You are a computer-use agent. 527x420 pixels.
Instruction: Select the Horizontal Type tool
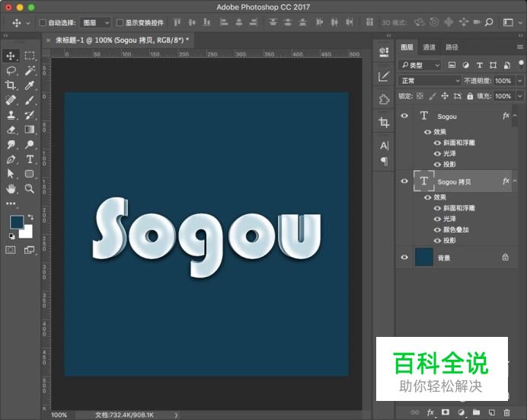coord(30,159)
